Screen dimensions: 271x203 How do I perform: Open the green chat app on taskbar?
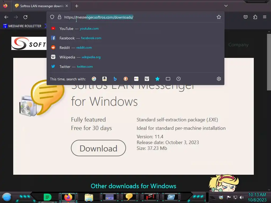click(48, 197)
